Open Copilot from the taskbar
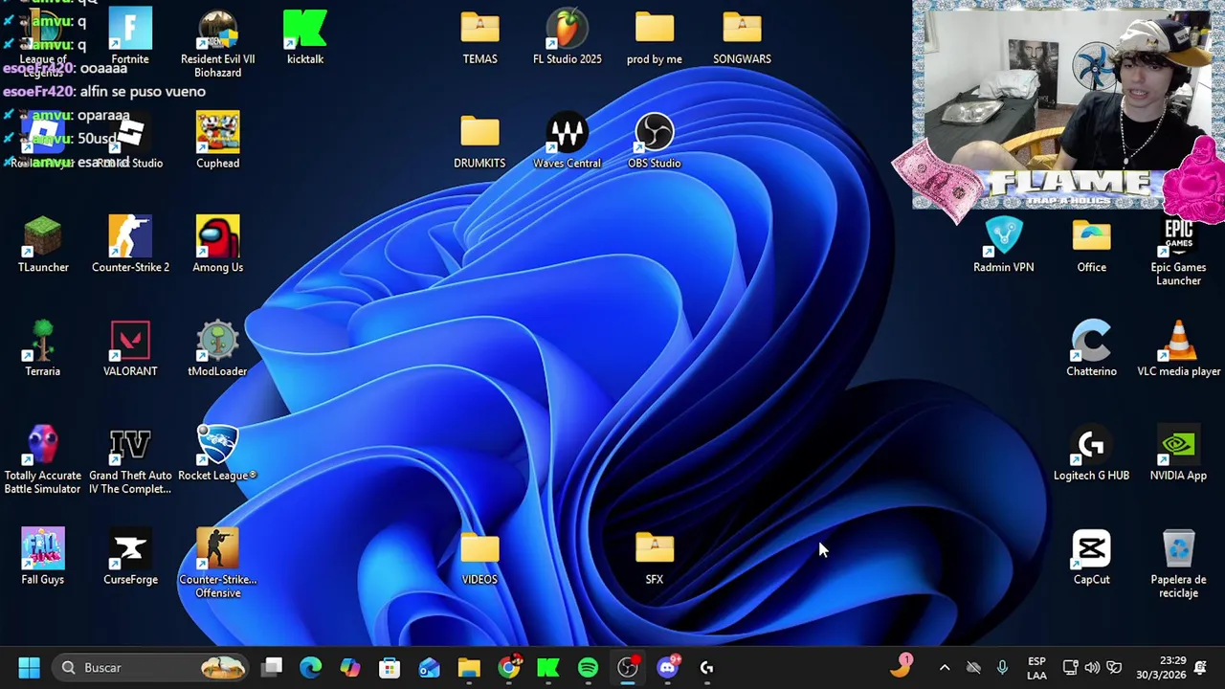1225x689 pixels. 350,668
